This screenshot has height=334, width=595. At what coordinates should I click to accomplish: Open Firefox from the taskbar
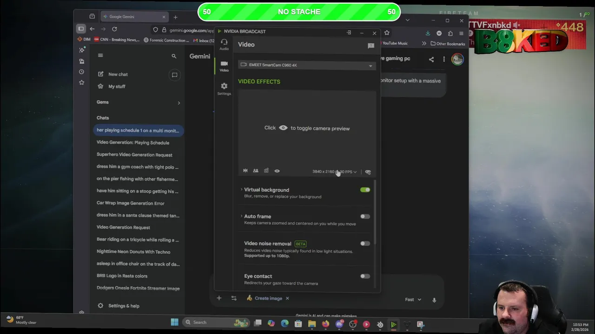[x=325, y=324]
